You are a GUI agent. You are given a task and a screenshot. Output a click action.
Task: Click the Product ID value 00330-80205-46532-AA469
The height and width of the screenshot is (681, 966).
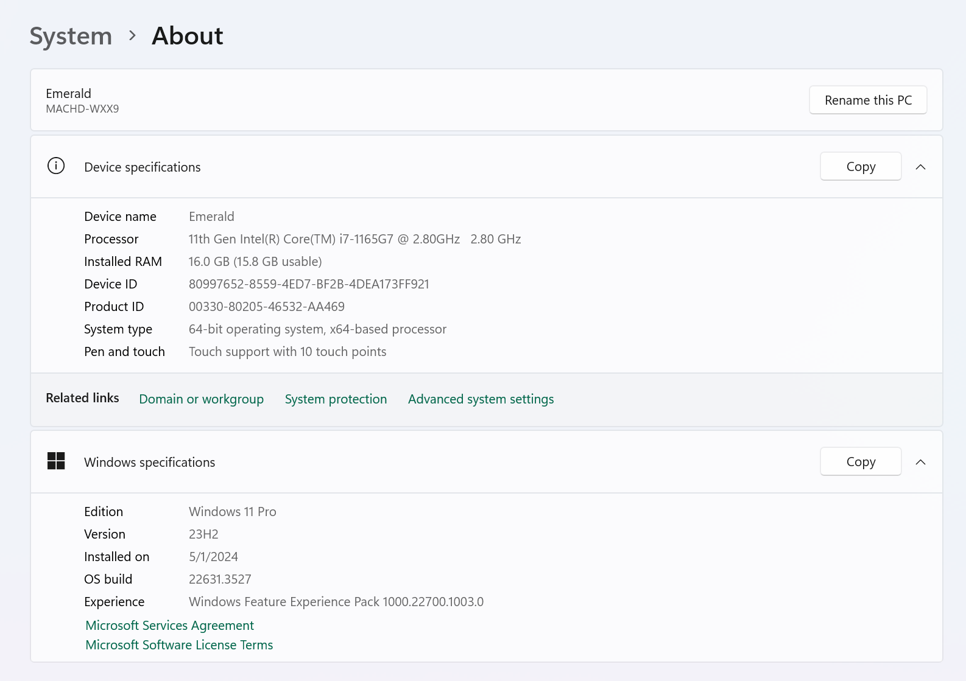coord(267,307)
